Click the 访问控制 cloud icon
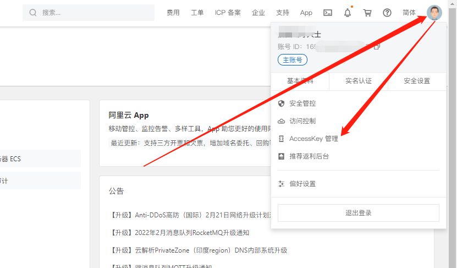This screenshot has width=457, height=268. [281, 121]
